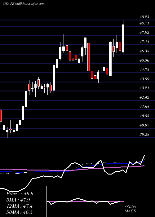Select the 49.23 price axis label
Viewport: 155px width, 217px height.
coord(144,17)
